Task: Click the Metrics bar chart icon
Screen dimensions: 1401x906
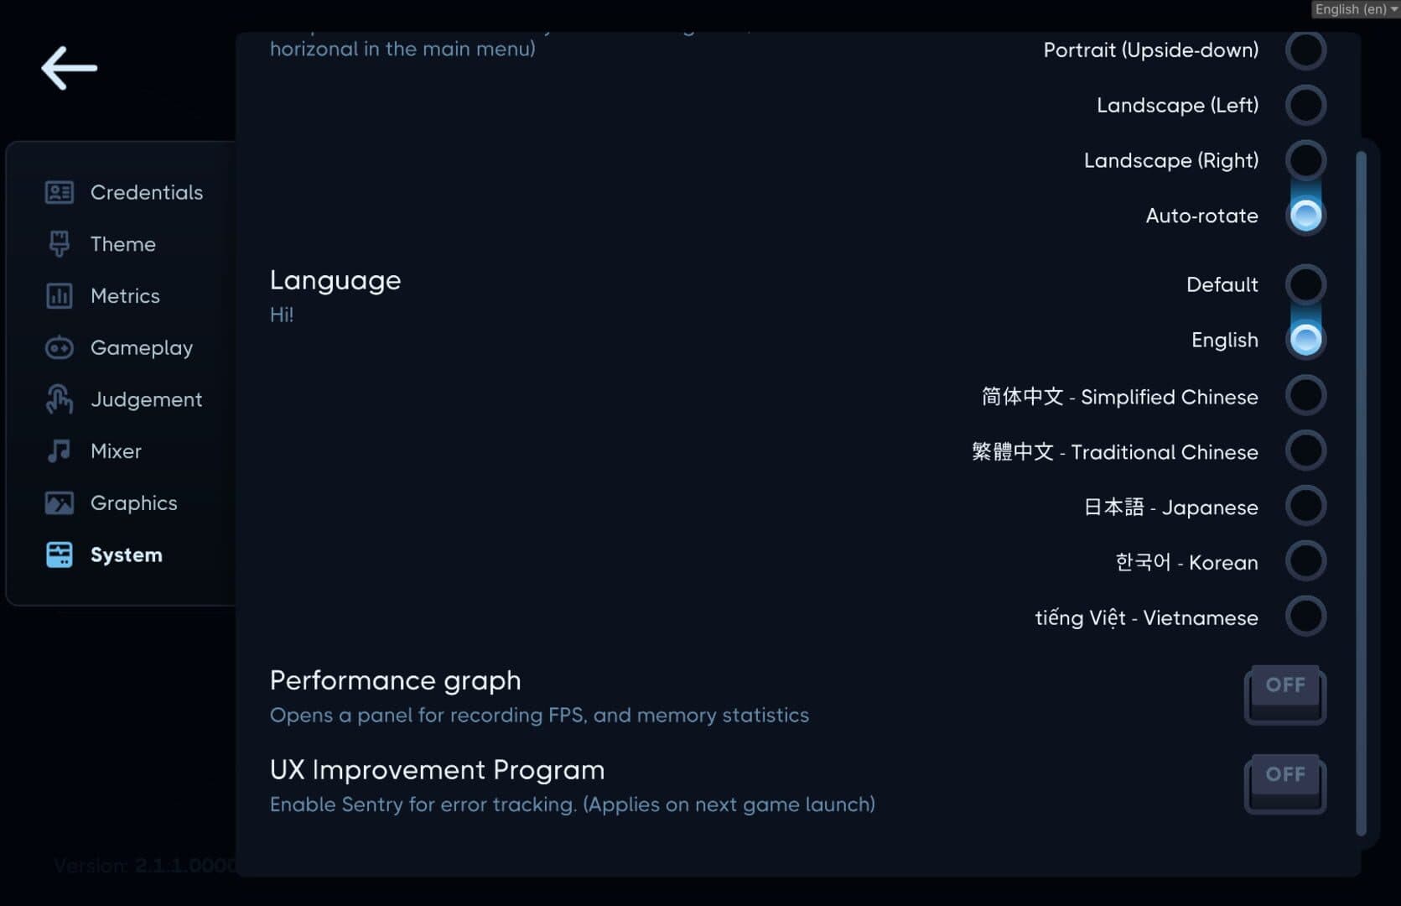Action: point(59,296)
